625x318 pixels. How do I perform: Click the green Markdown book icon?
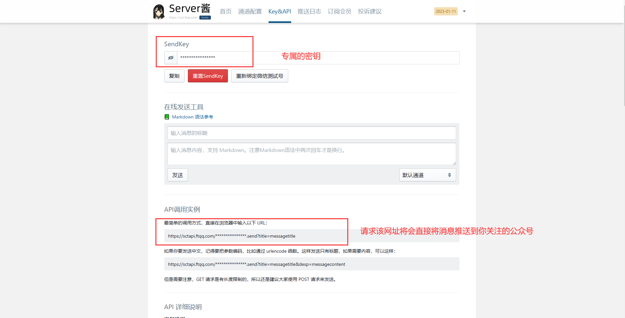click(x=167, y=117)
